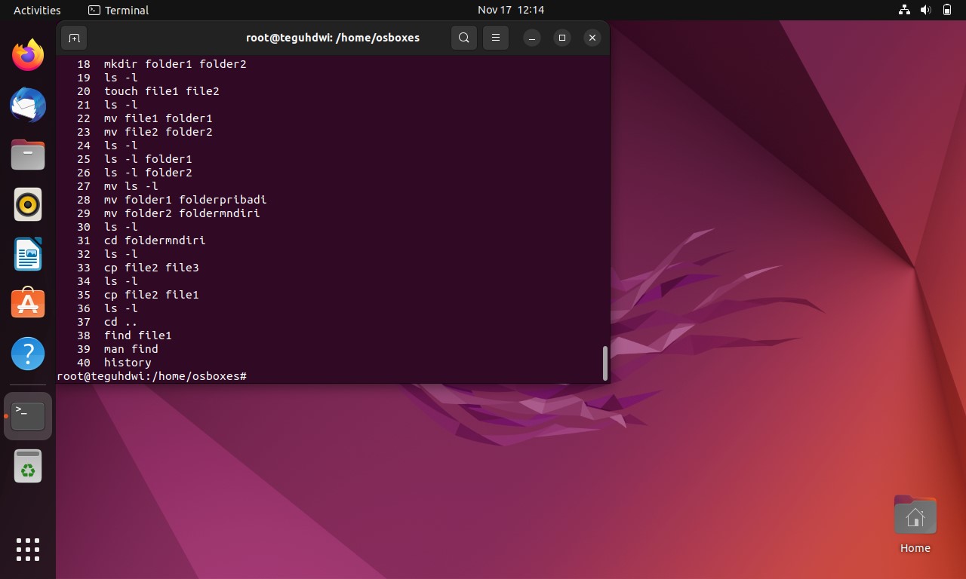The width and height of the screenshot is (966, 579).
Task: Open a new terminal tab
Action: point(74,38)
